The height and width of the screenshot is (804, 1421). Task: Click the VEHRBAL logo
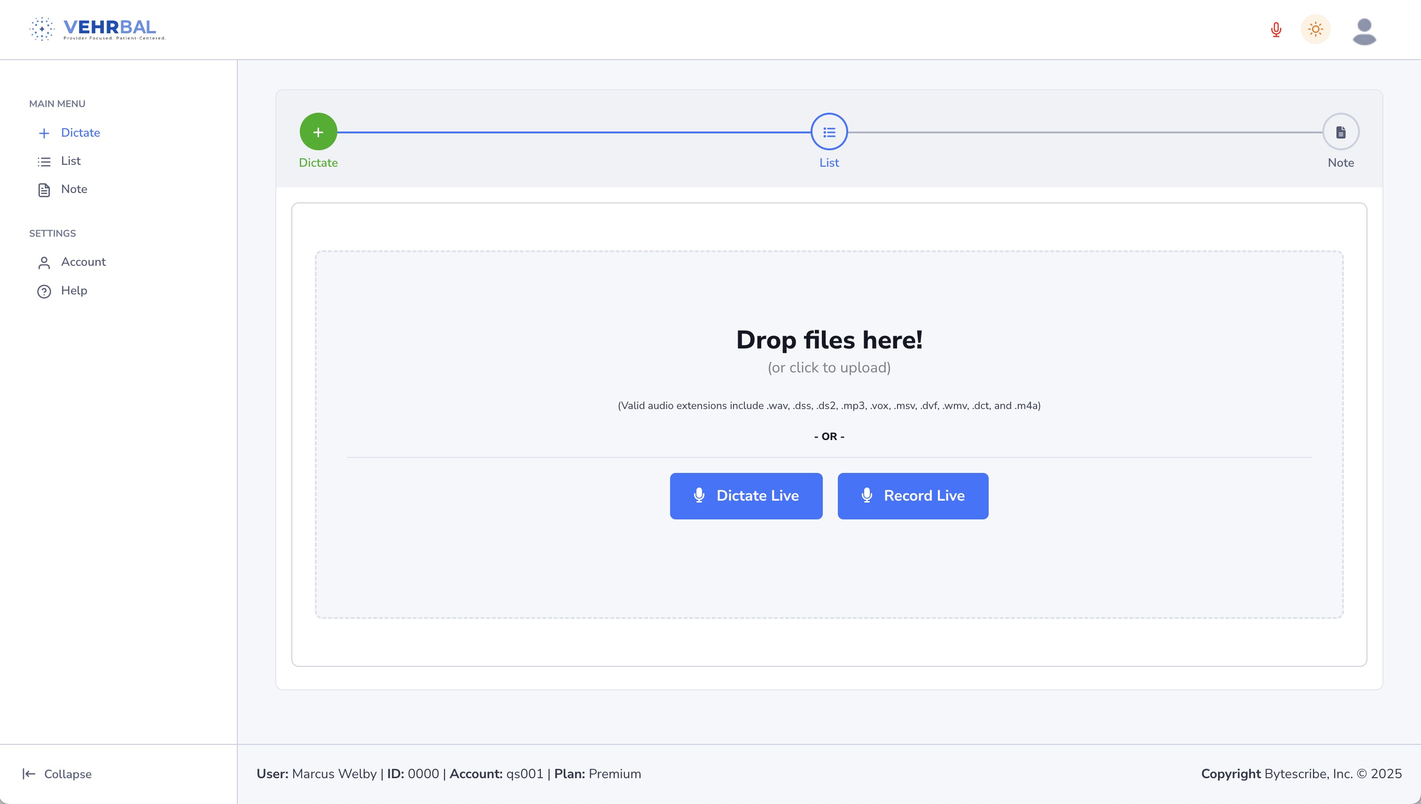[x=98, y=29]
